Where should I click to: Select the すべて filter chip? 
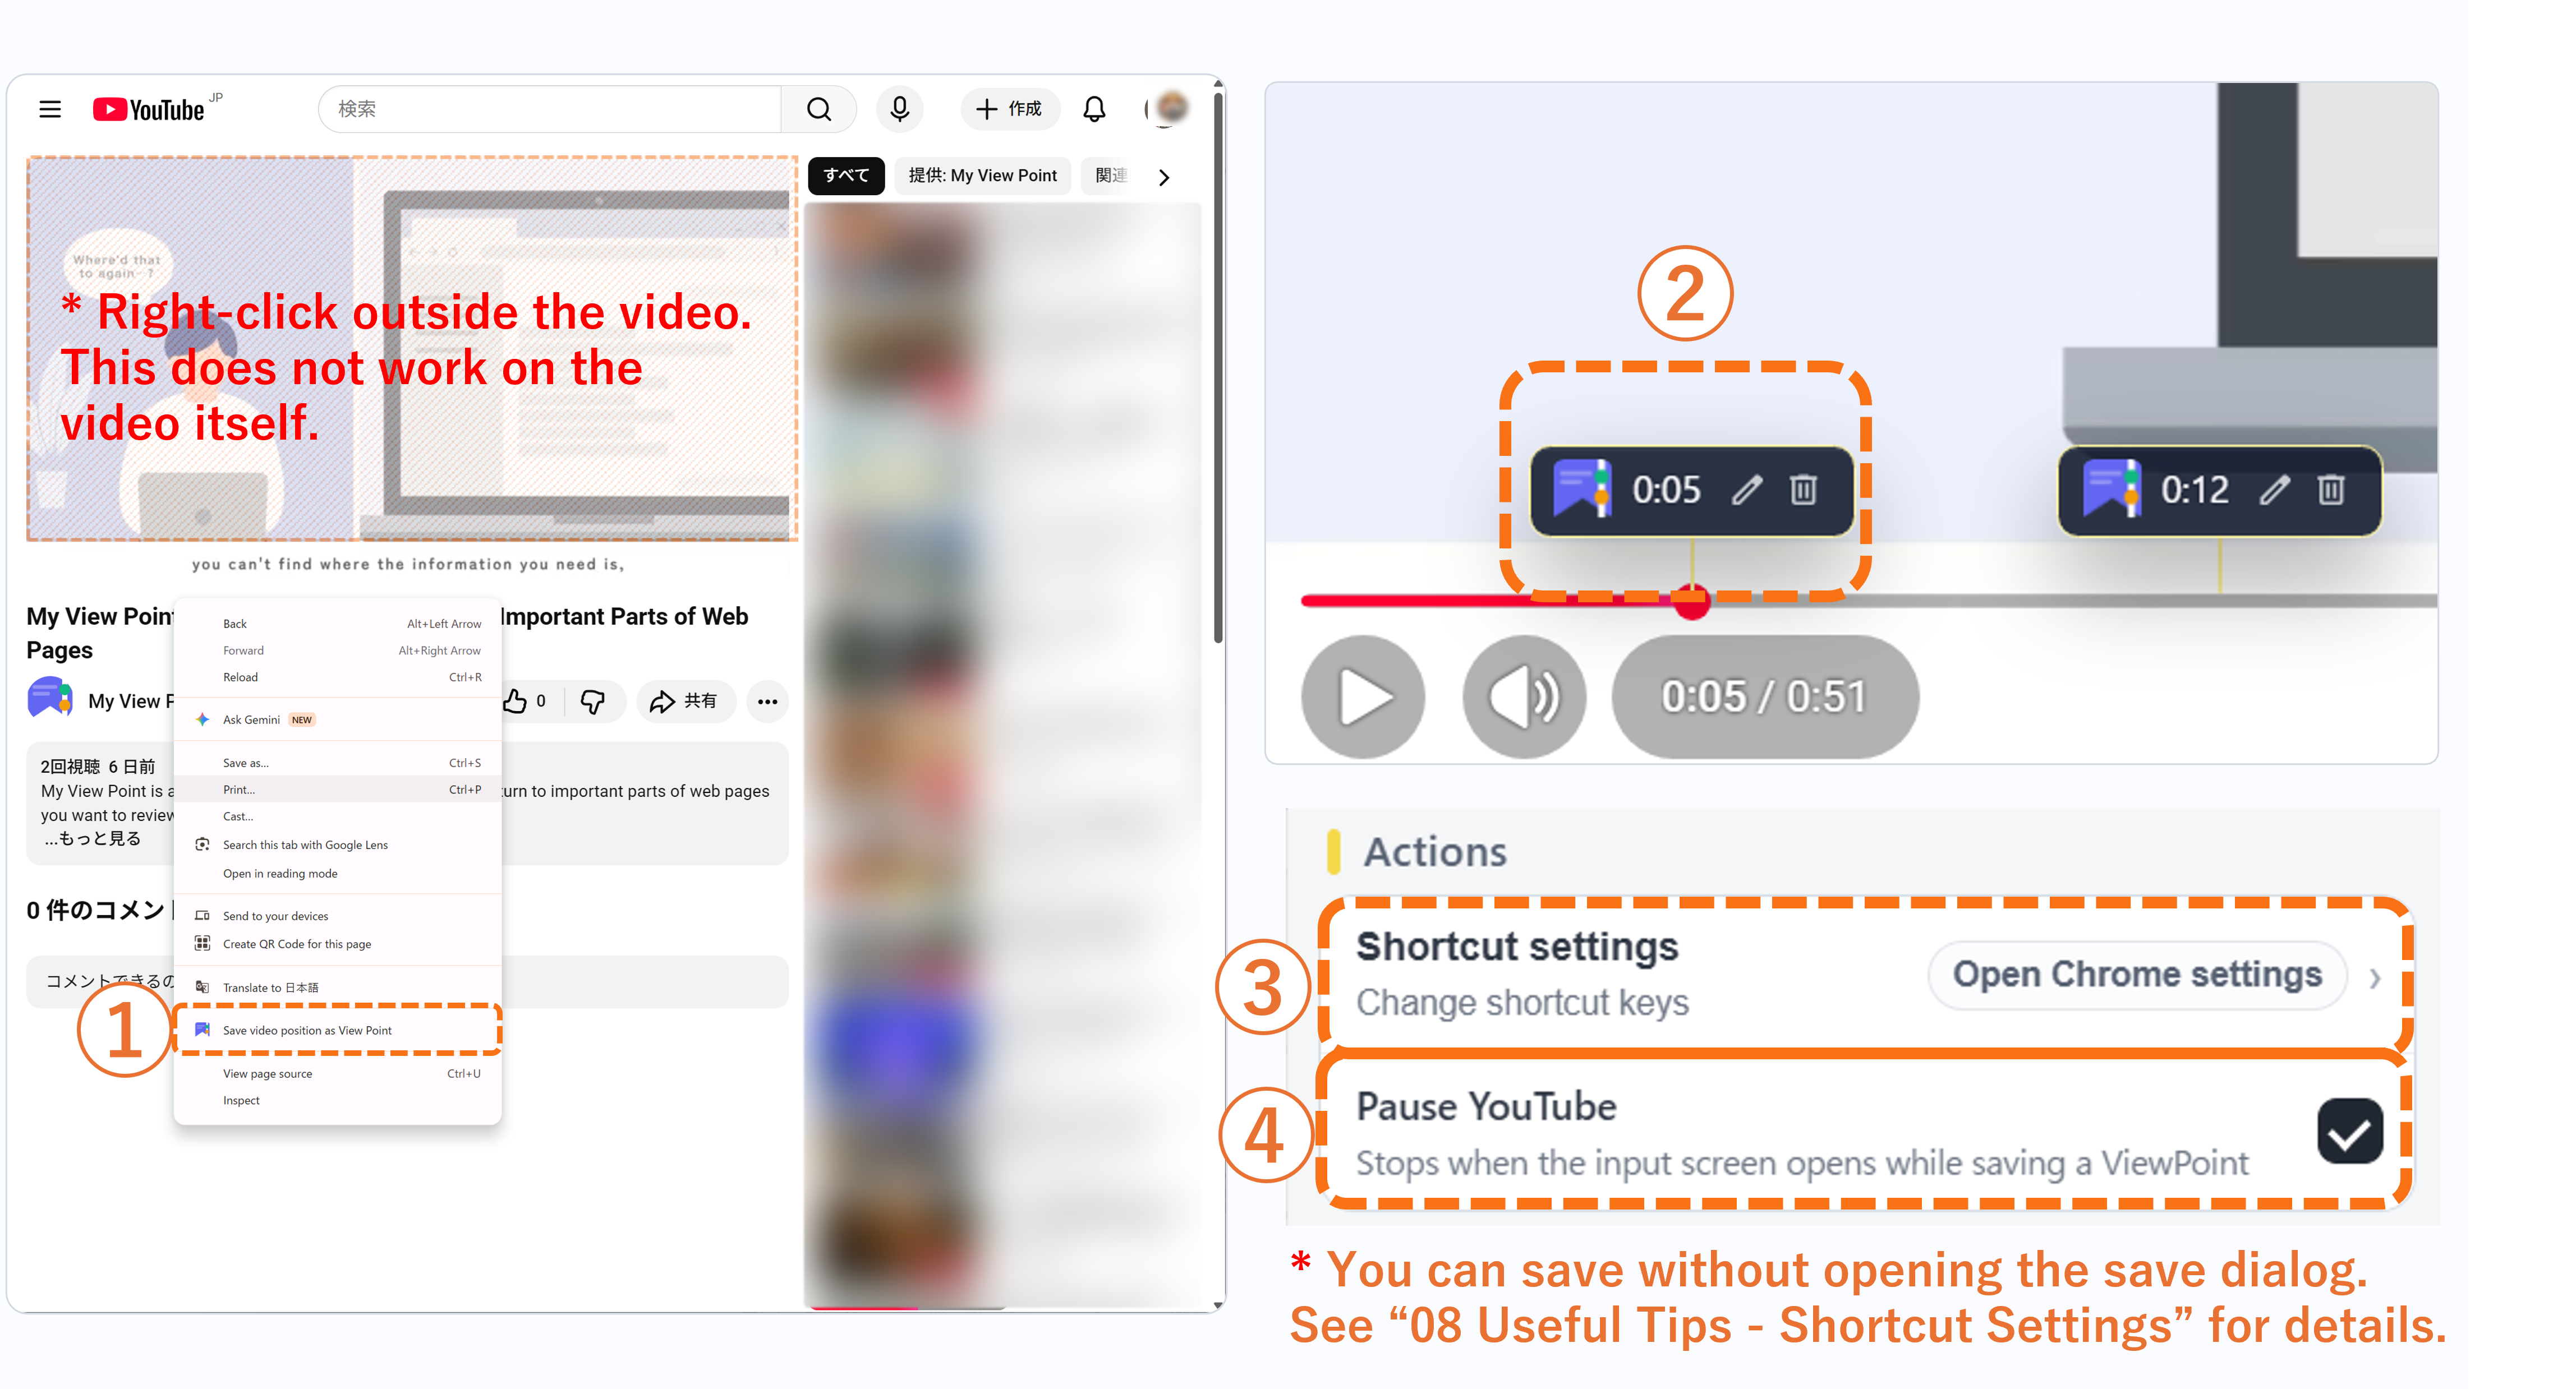pos(846,176)
